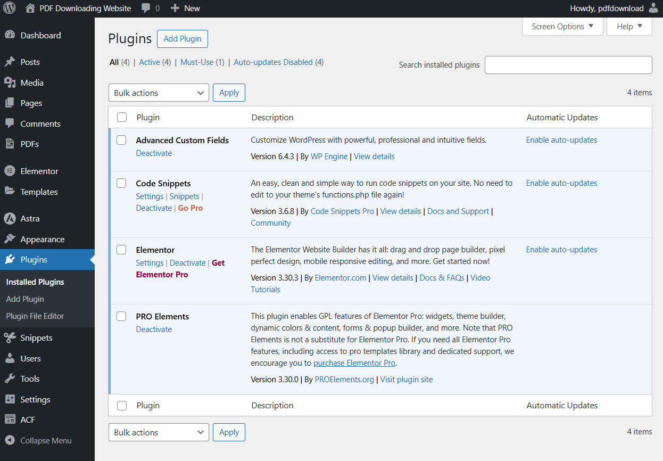Click Get Elementor Pro link
The image size is (663, 461).
click(180, 269)
